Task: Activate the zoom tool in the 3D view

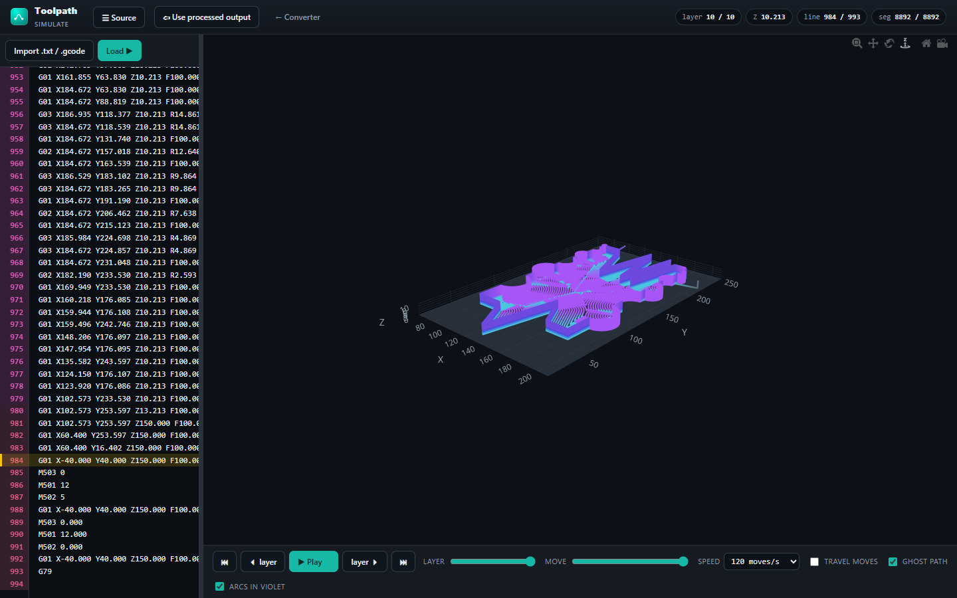Action: pyautogui.click(x=857, y=43)
